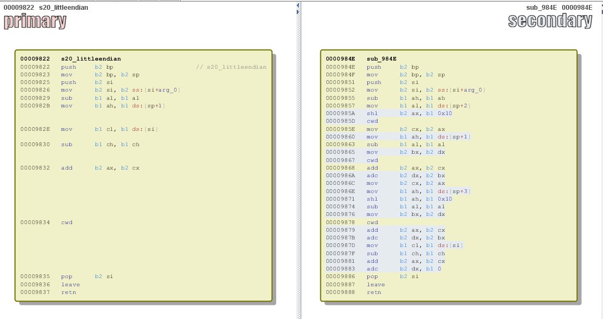Select the sub_984E node header in secondary graph
The width and height of the screenshot is (603, 319).
pyautogui.click(x=361, y=59)
